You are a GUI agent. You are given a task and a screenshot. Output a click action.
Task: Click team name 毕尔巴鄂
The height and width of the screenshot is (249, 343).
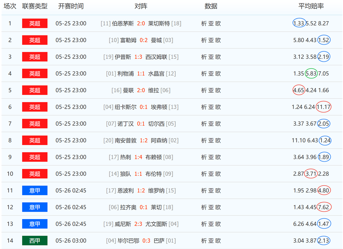coord(128,241)
